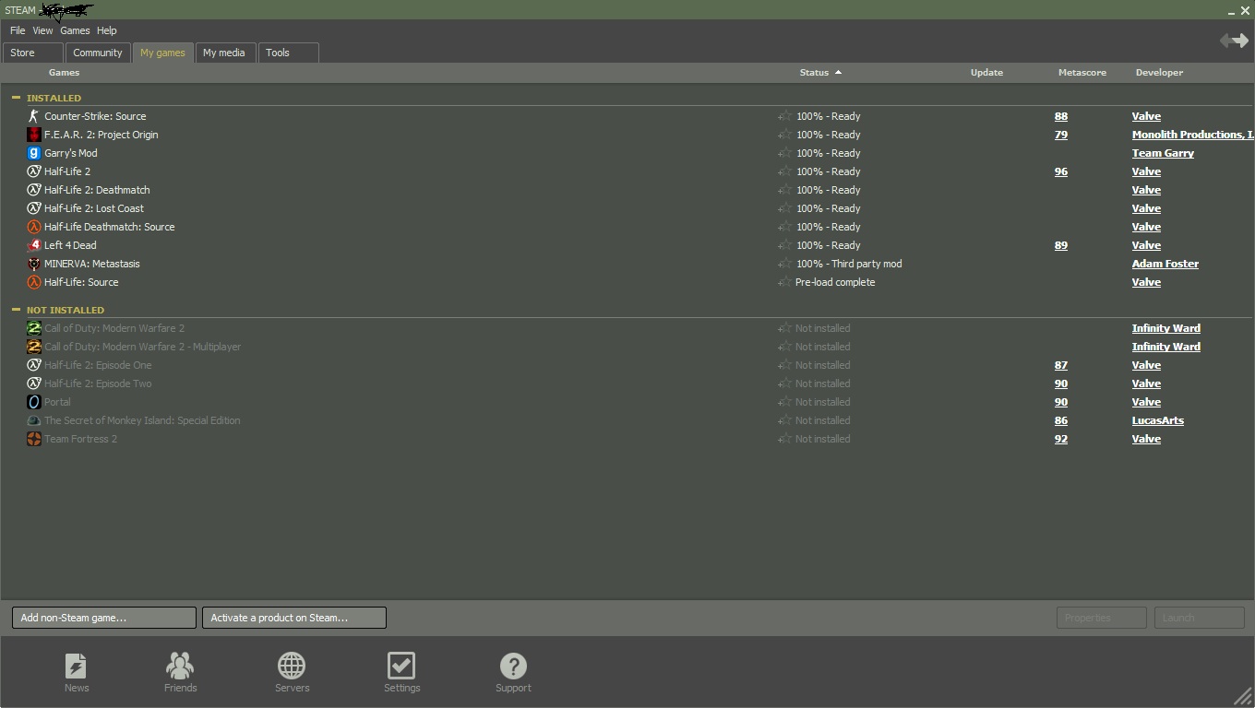Screen dimensions: 1255x708
Task: Toggle favorite star for Left 4 Dead
Action: pyautogui.click(x=784, y=245)
